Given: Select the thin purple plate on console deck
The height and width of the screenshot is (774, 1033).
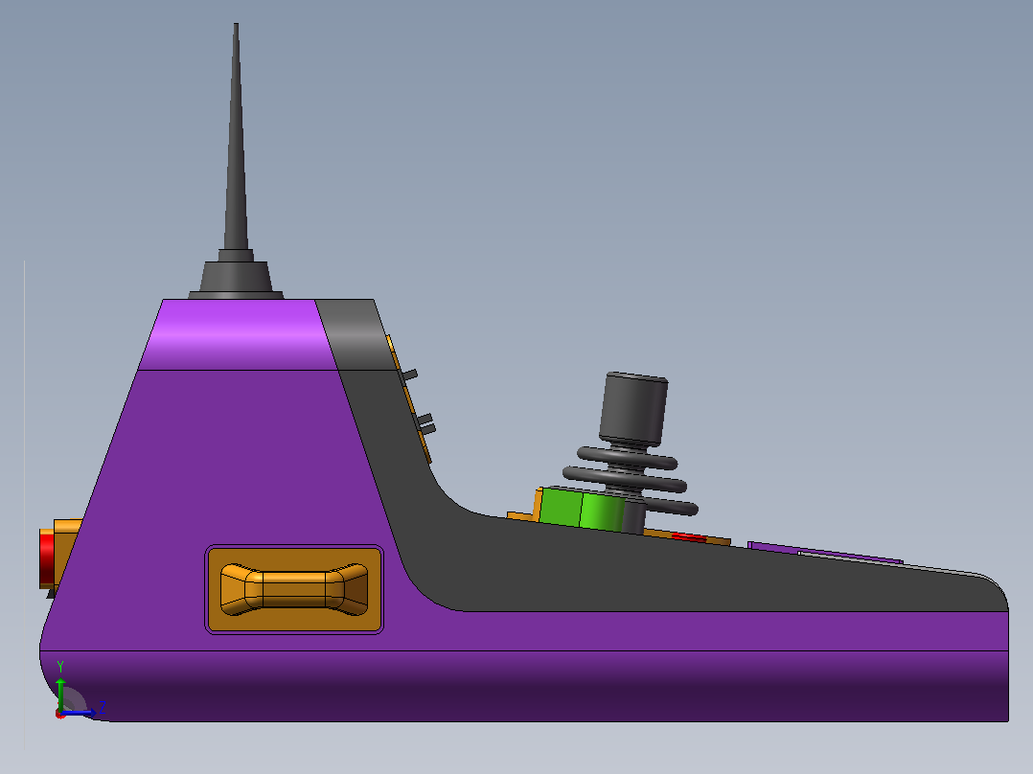Looking at the screenshot, I should click(x=824, y=552).
